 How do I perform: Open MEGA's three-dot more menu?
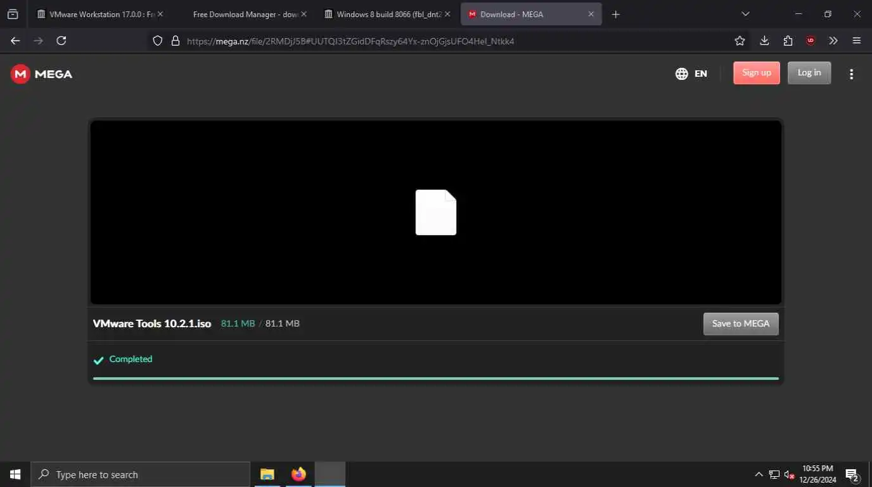coord(851,74)
